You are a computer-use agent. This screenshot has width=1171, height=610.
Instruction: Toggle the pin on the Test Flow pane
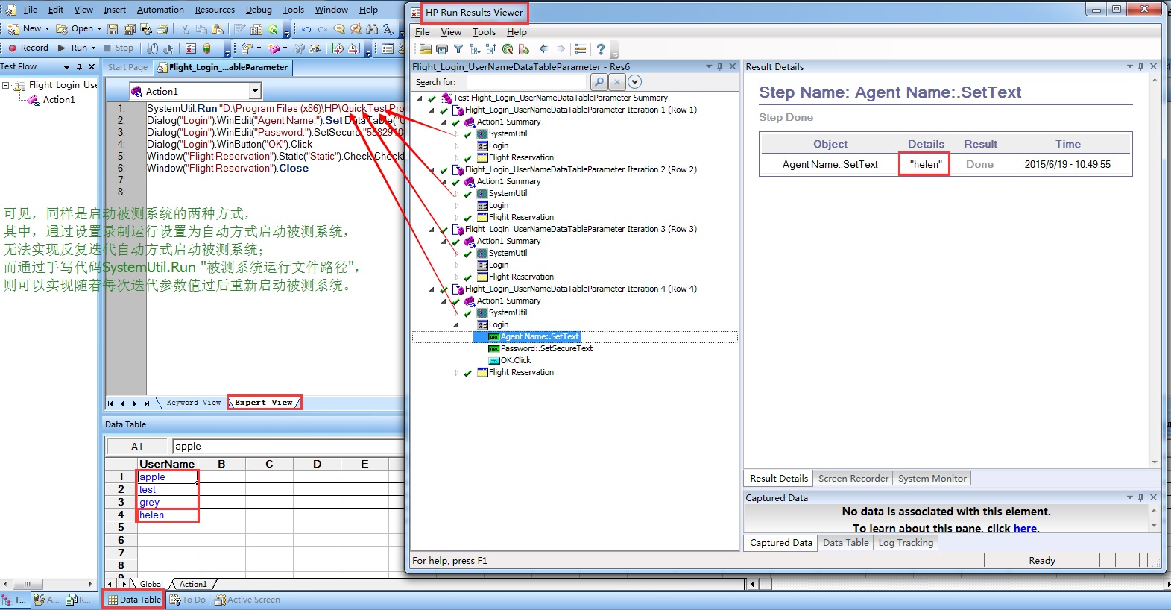(79, 67)
